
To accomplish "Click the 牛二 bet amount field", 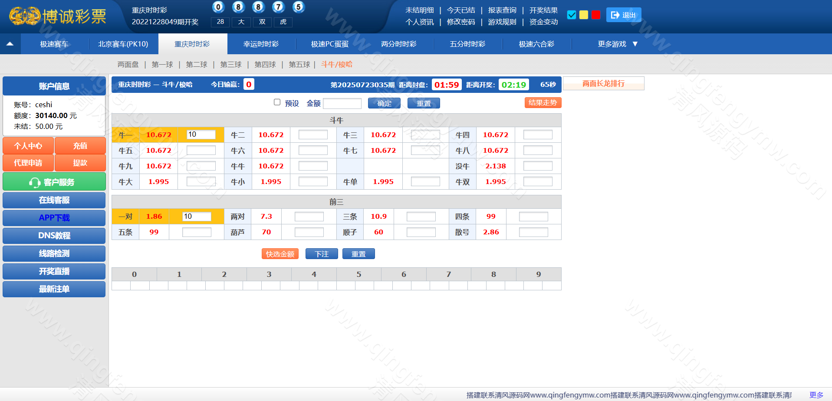I will point(313,135).
